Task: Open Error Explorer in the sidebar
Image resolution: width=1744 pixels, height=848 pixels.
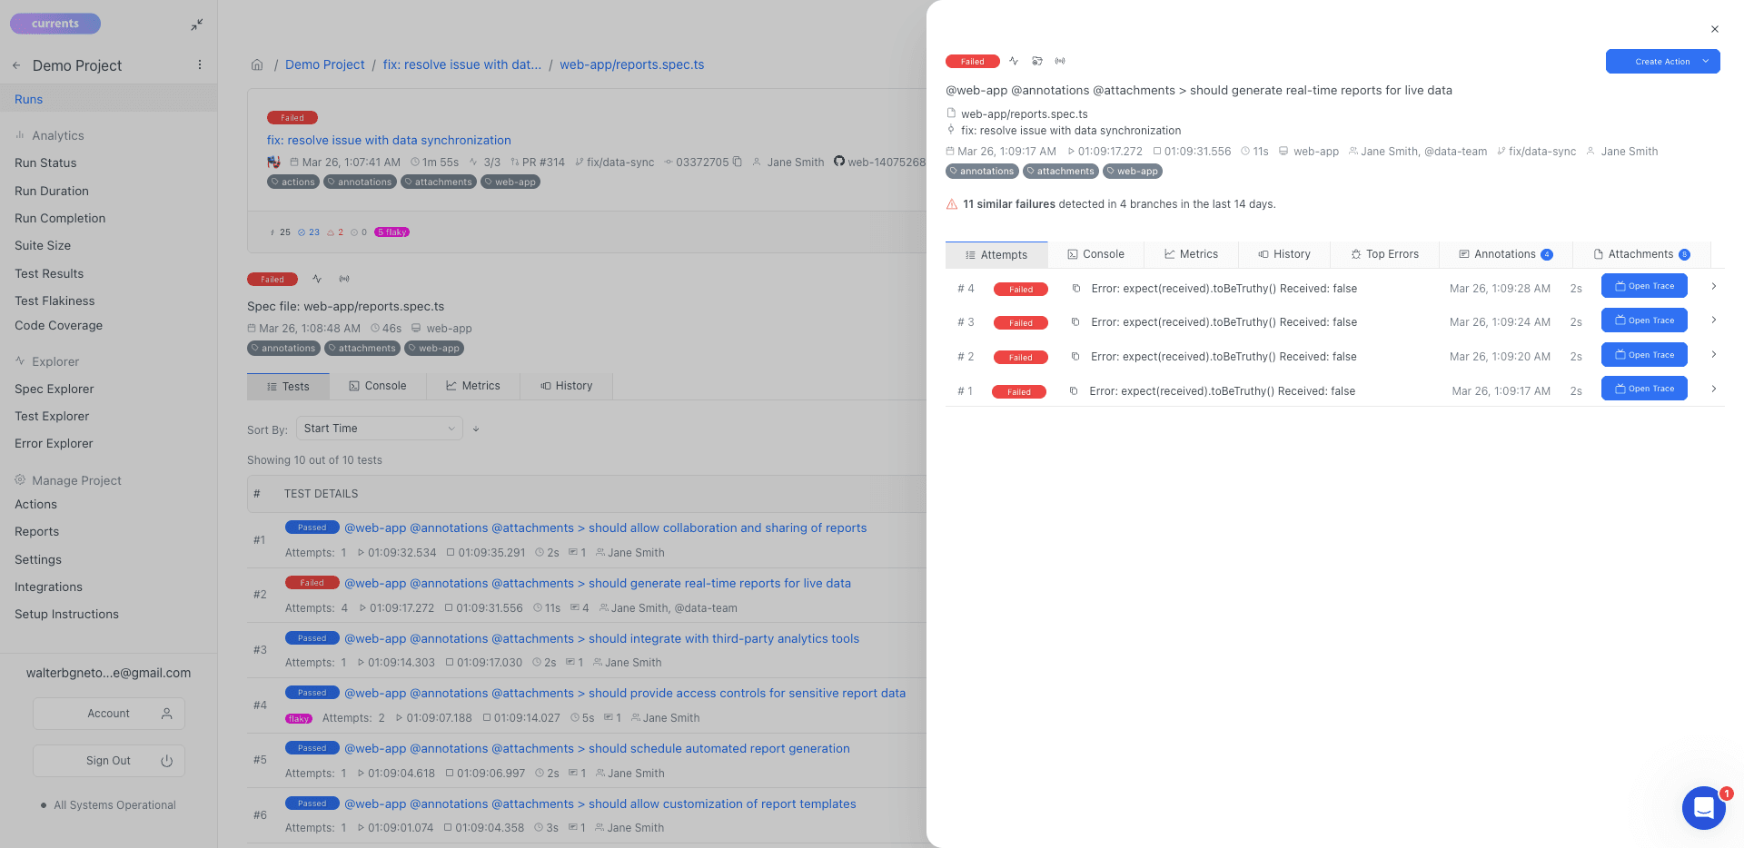Action: 54,443
